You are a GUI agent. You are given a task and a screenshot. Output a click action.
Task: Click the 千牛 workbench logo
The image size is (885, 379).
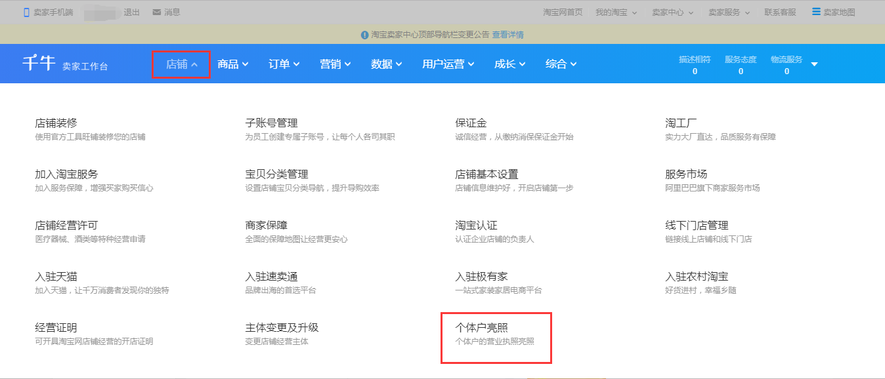click(x=38, y=63)
